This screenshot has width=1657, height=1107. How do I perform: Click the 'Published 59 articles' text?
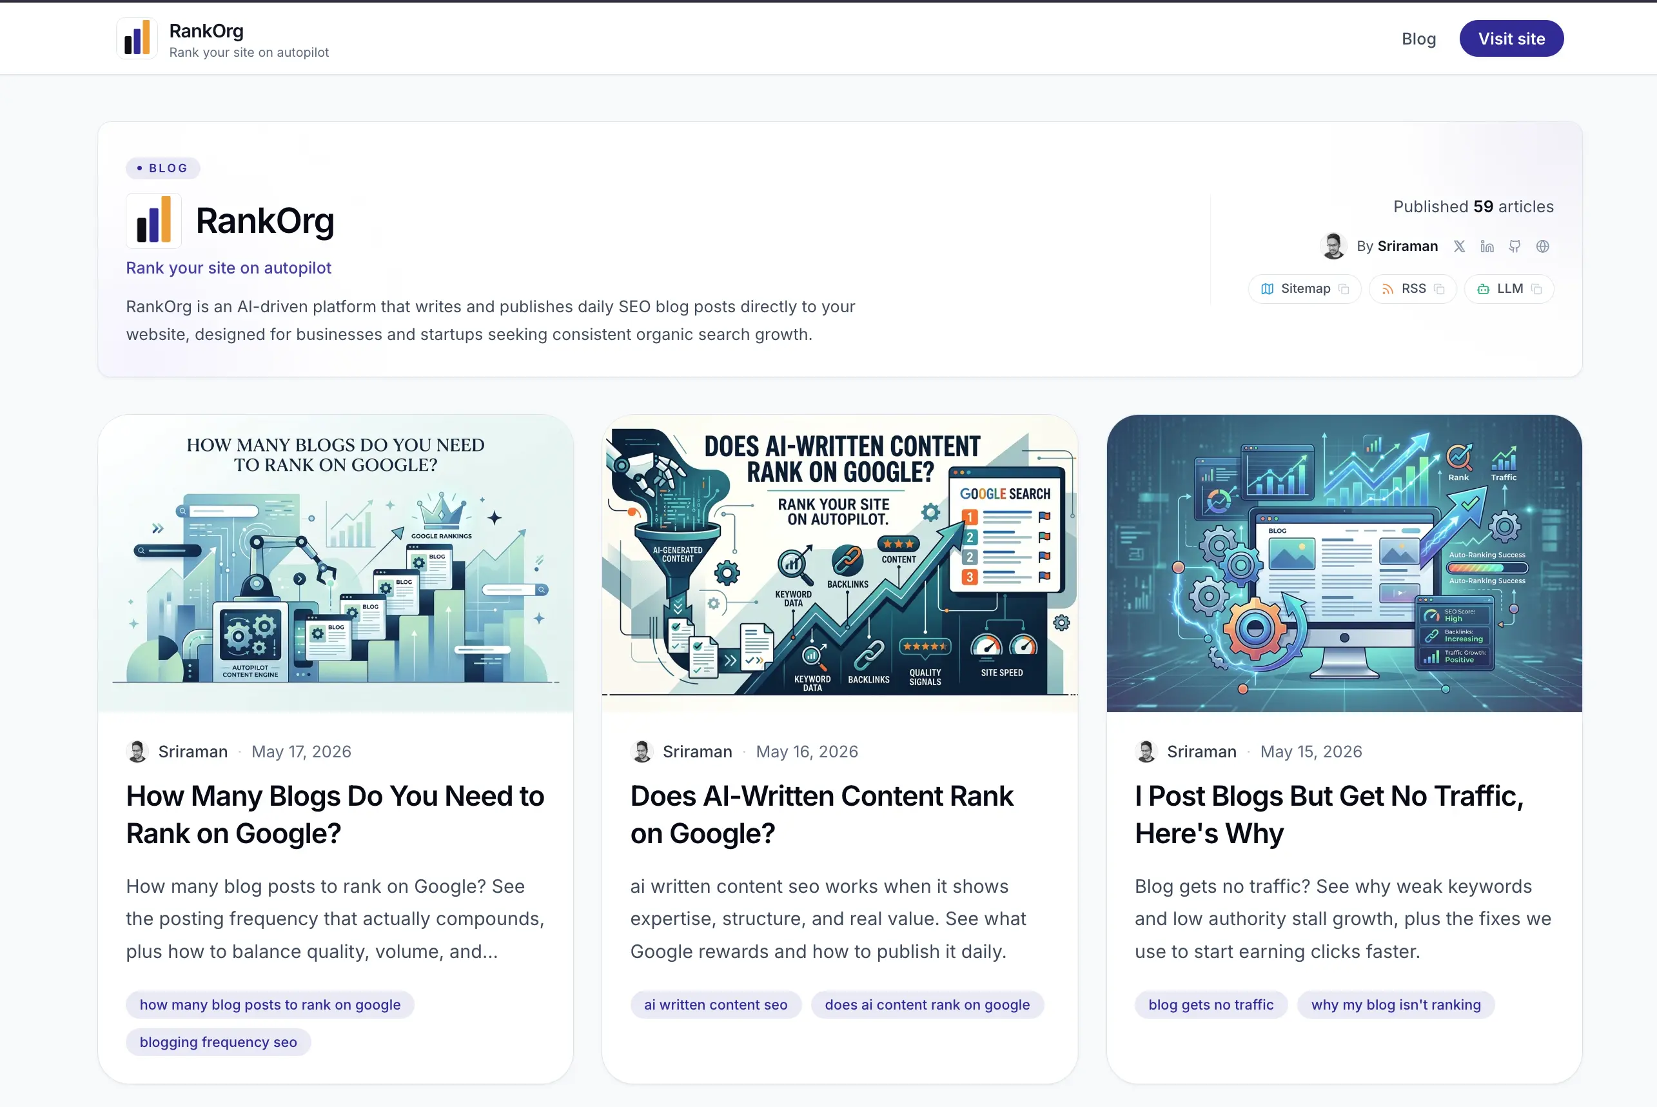click(x=1473, y=207)
